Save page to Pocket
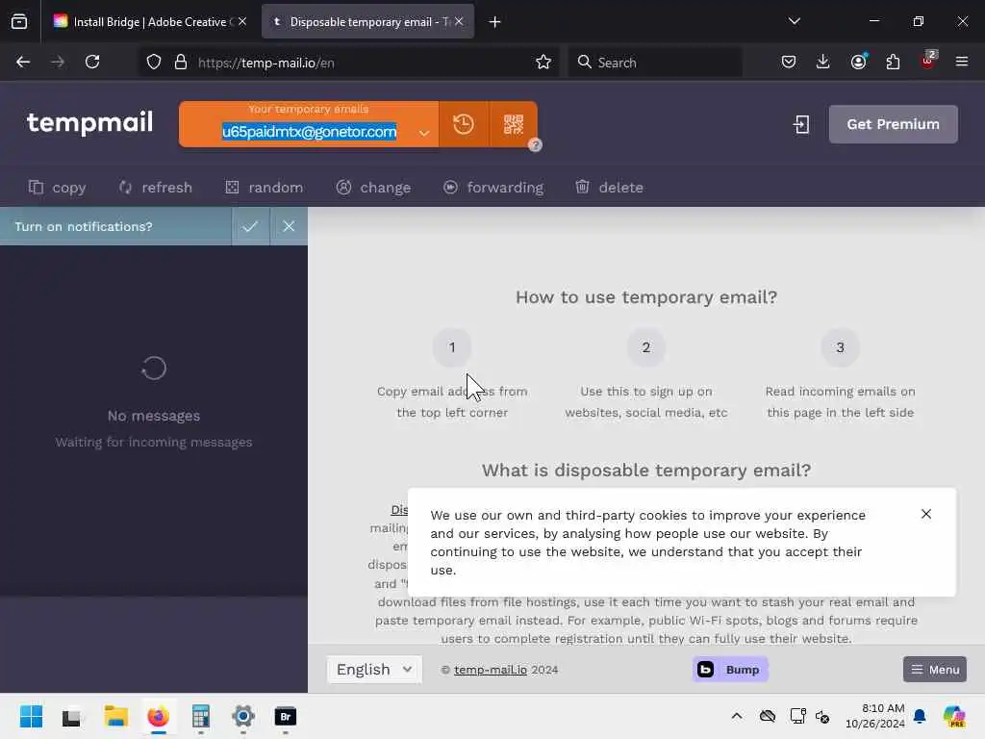 pyautogui.click(x=789, y=63)
